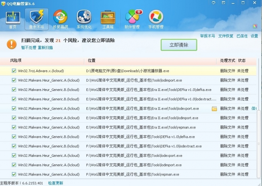Uncheck checkbox for E:\ lodextract row
This screenshot has height=186, width=262.
(14, 99)
